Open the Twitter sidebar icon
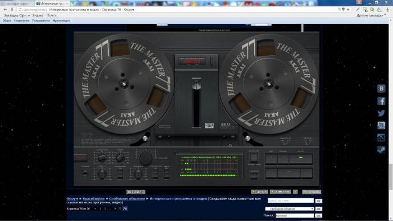This screenshot has height=221, width=393. 381,113
